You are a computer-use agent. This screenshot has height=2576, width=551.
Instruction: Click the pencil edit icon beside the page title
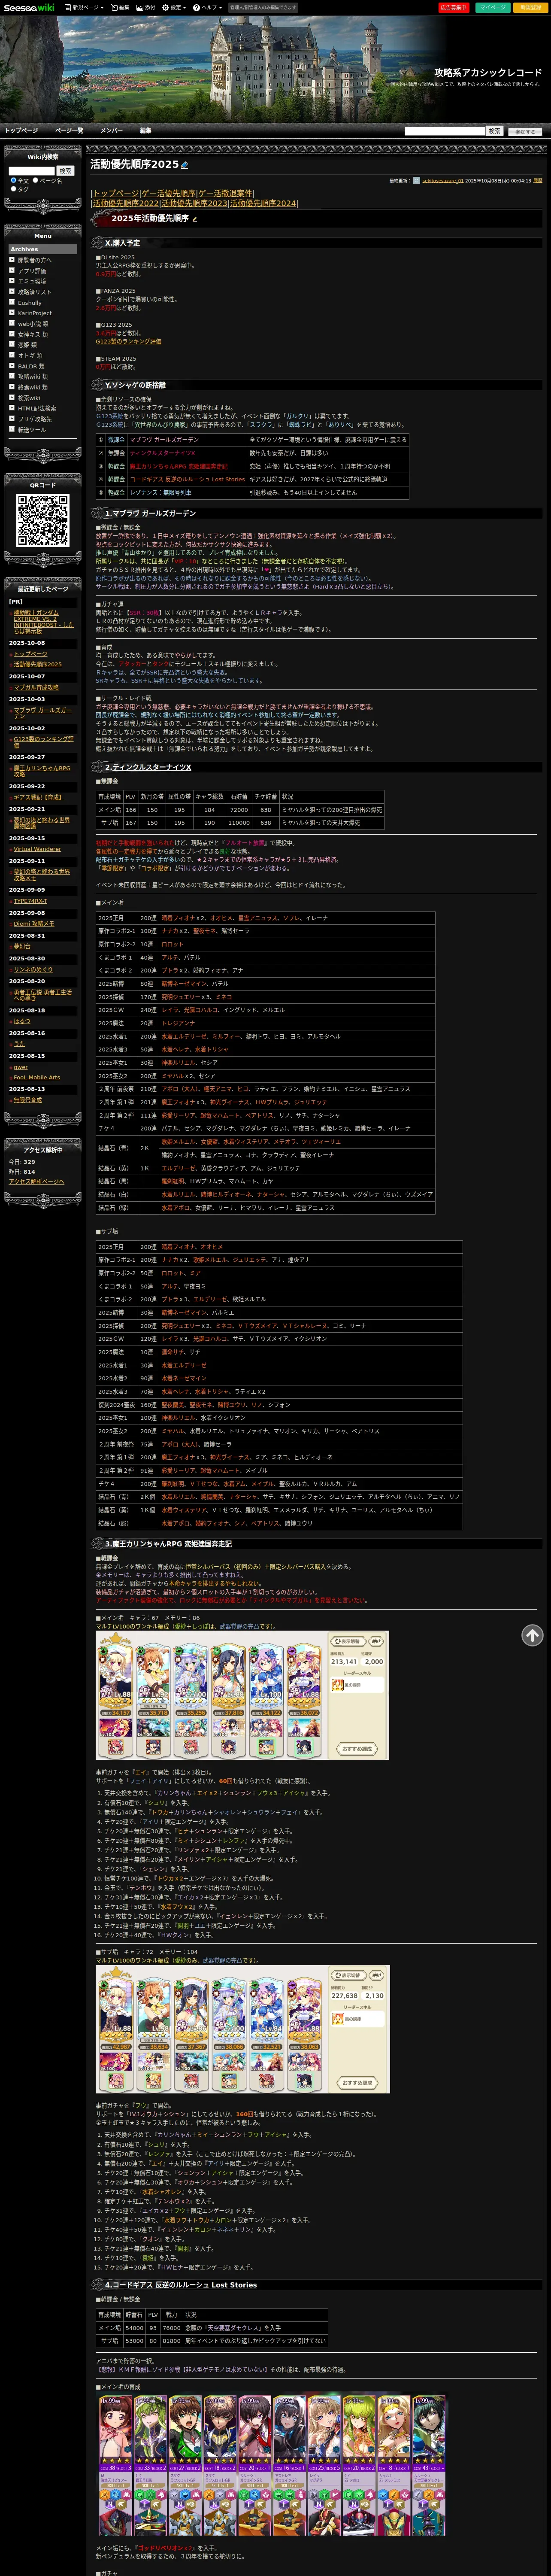pyautogui.click(x=184, y=165)
